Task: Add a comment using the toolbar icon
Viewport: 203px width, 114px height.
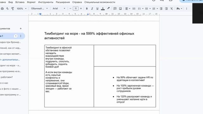Action: pyautogui.click(x=115, y=9)
